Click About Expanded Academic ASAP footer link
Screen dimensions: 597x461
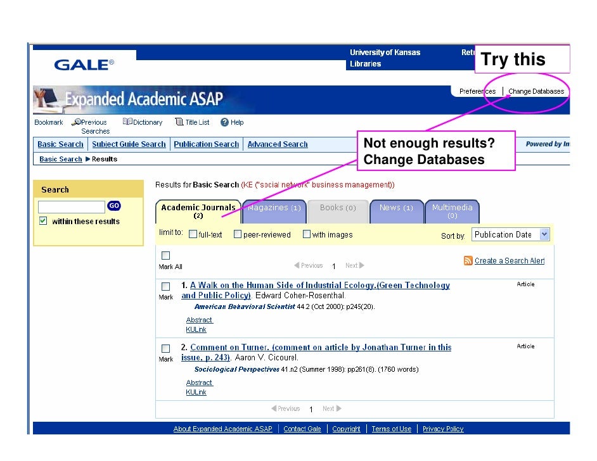tap(222, 429)
